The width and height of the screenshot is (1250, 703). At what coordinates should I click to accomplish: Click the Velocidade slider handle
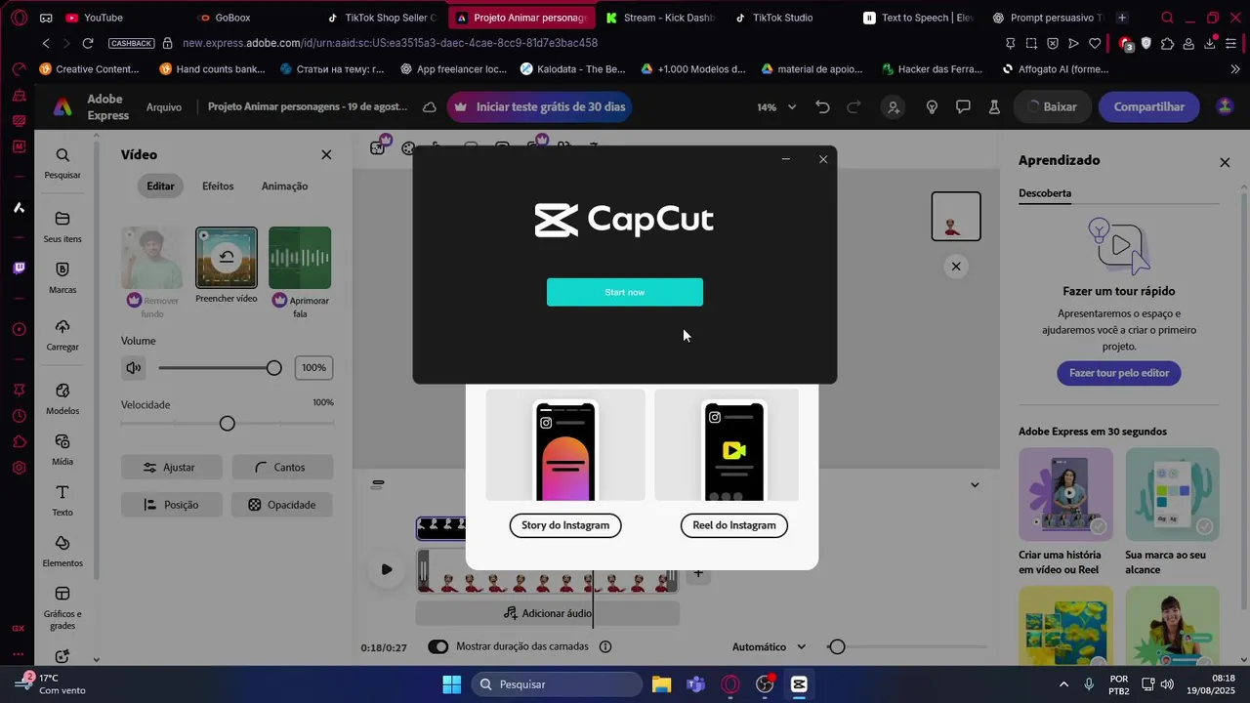pos(228,424)
